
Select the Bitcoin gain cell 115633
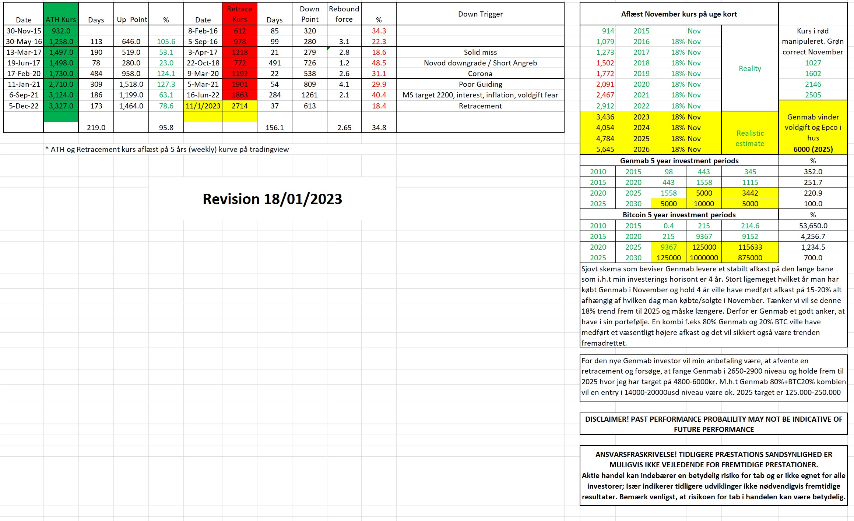(750, 247)
